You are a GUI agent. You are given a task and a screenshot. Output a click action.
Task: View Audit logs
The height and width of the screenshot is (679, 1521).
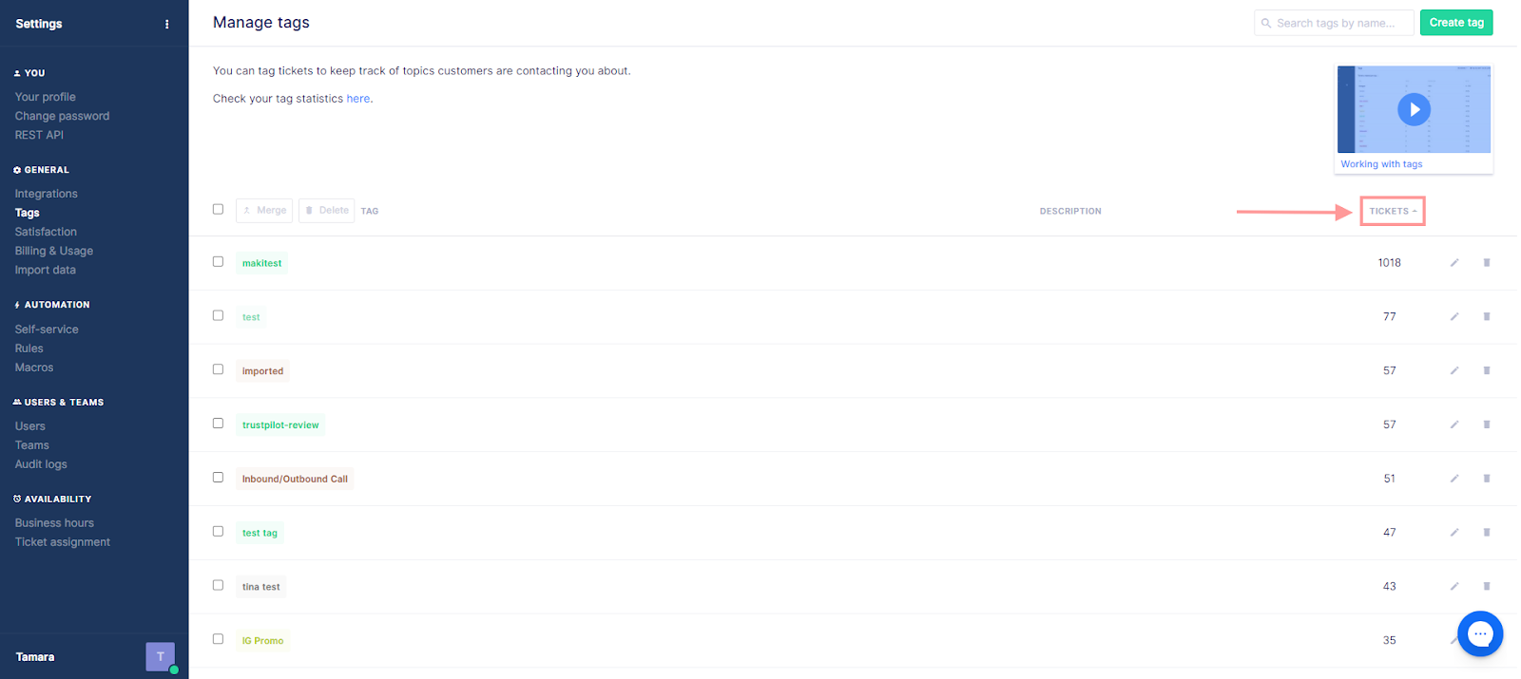[41, 464]
